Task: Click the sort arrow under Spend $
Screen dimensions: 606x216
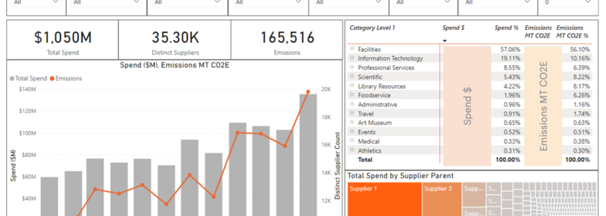Action: 445,40
